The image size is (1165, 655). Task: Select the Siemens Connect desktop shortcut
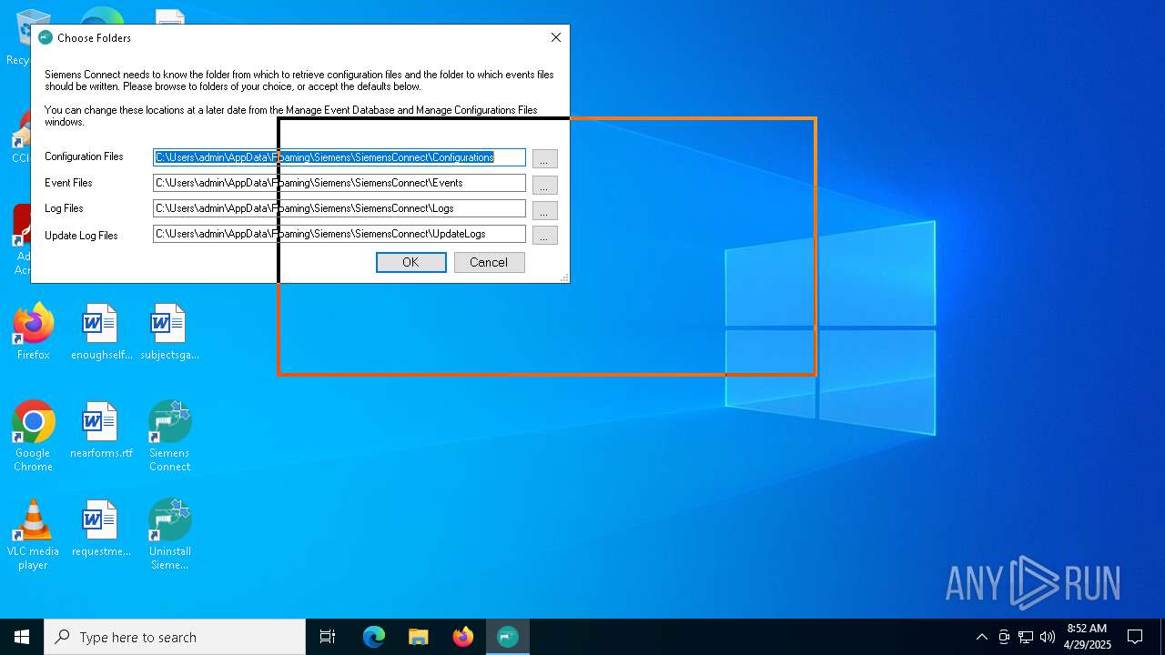170,437
